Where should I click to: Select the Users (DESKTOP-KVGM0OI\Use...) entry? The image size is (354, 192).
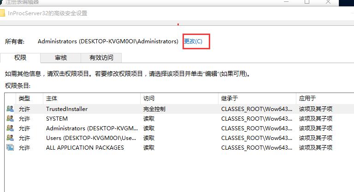coord(179,138)
